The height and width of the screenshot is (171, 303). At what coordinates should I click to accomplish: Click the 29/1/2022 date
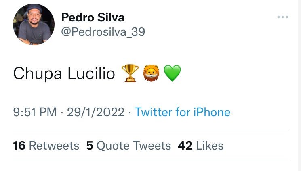95,112
